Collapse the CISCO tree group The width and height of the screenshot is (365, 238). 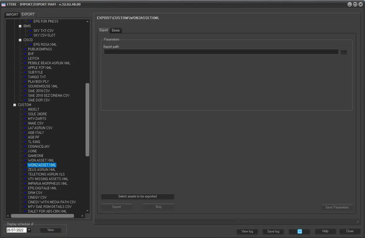click(x=20, y=40)
